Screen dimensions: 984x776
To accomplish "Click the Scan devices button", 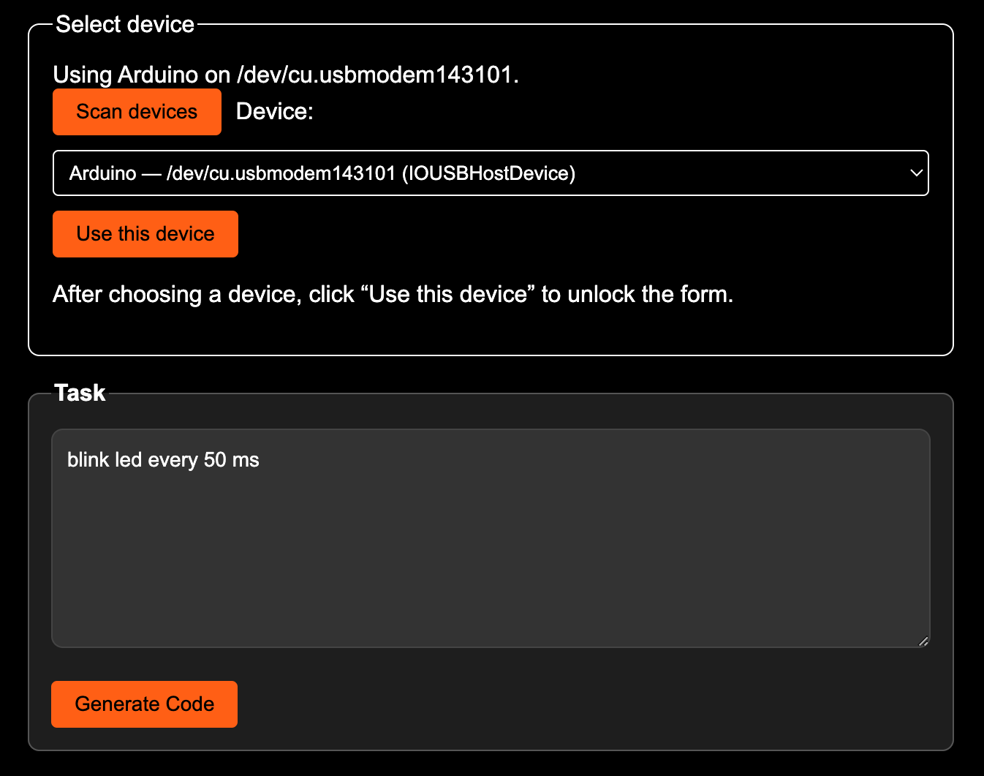I will (x=137, y=112).
